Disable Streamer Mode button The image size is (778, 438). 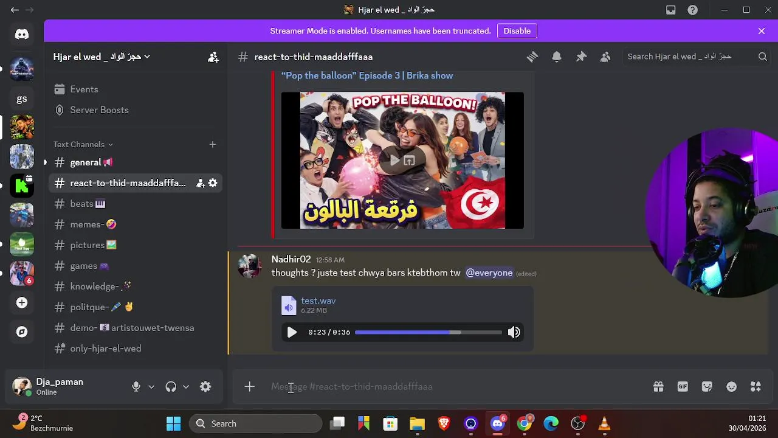(517, 31)
